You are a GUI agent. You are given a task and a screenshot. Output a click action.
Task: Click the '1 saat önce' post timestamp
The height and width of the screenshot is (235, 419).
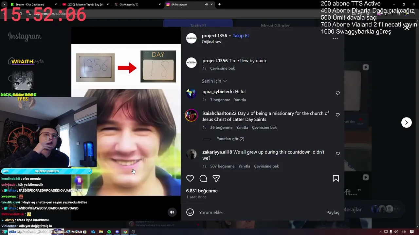coord(196,197)
